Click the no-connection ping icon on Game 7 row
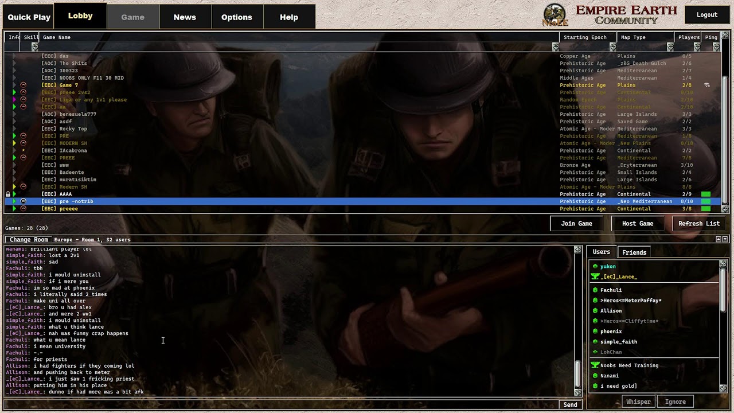This screenshot has height=413, width=734. coord(706,85)
